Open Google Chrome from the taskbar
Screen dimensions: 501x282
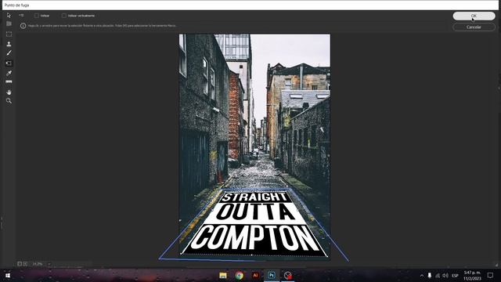click(x=240, y=275)
